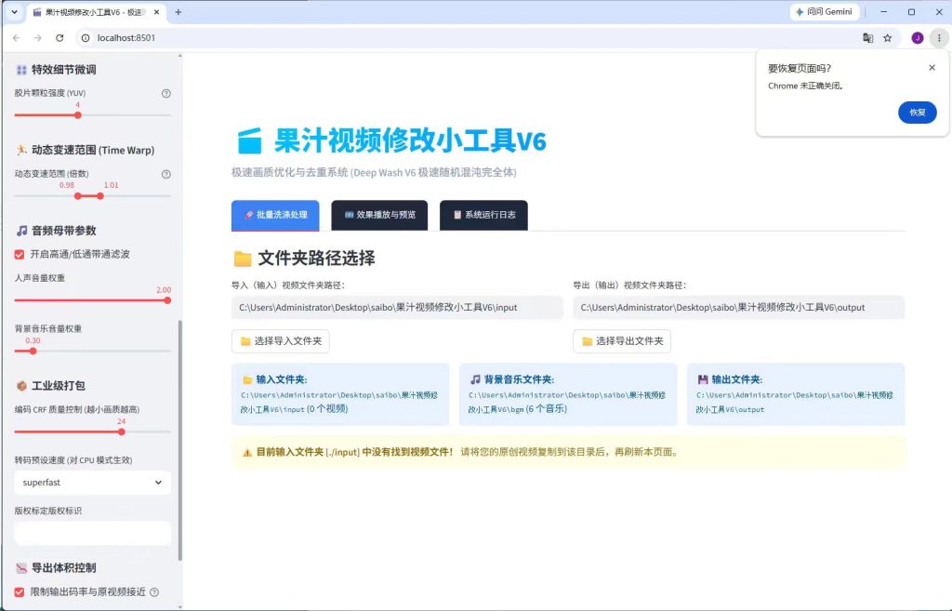Toggle 限制输出码率与原视频接近 checkbox
This screenshot has height=611, width=952.
20,592
